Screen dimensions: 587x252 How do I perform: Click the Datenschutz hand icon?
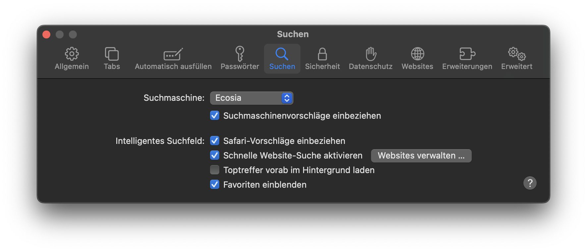(x=371, y=54)
